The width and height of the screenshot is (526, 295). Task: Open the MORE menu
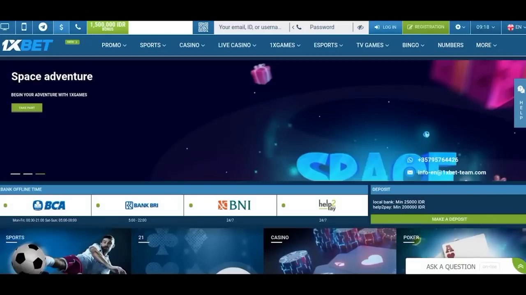tap(486, 45)
